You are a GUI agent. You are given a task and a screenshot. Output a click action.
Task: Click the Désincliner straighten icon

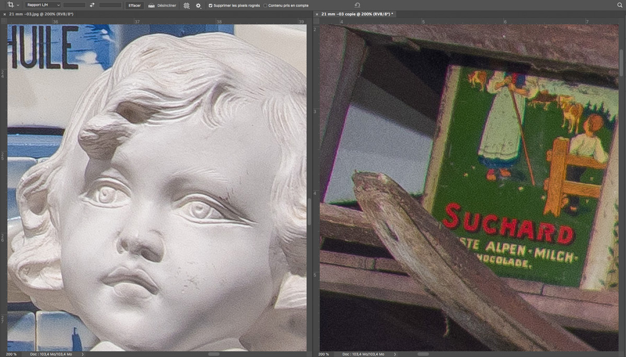click(152, 5)
